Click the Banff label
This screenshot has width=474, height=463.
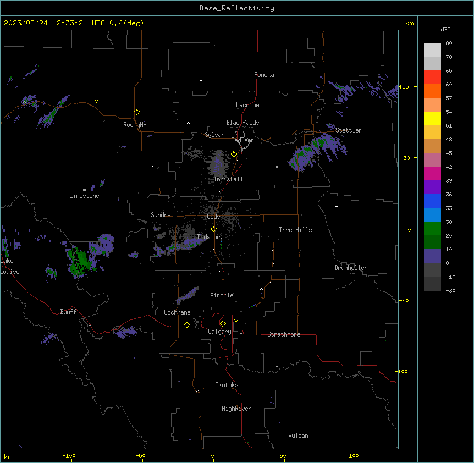68,312
